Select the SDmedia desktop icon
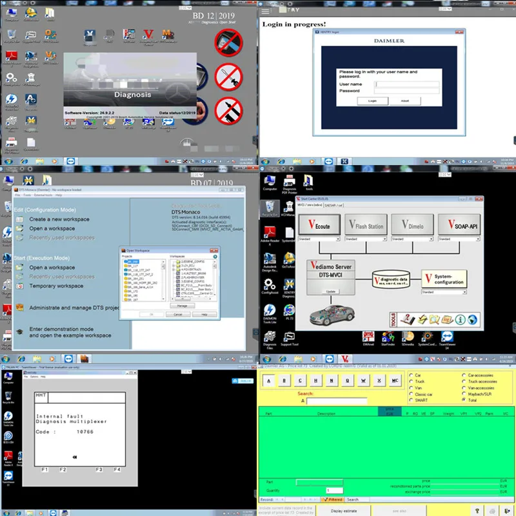Image resolution: width=516 pixels, height=516 pixels. (x=408, y=339)
